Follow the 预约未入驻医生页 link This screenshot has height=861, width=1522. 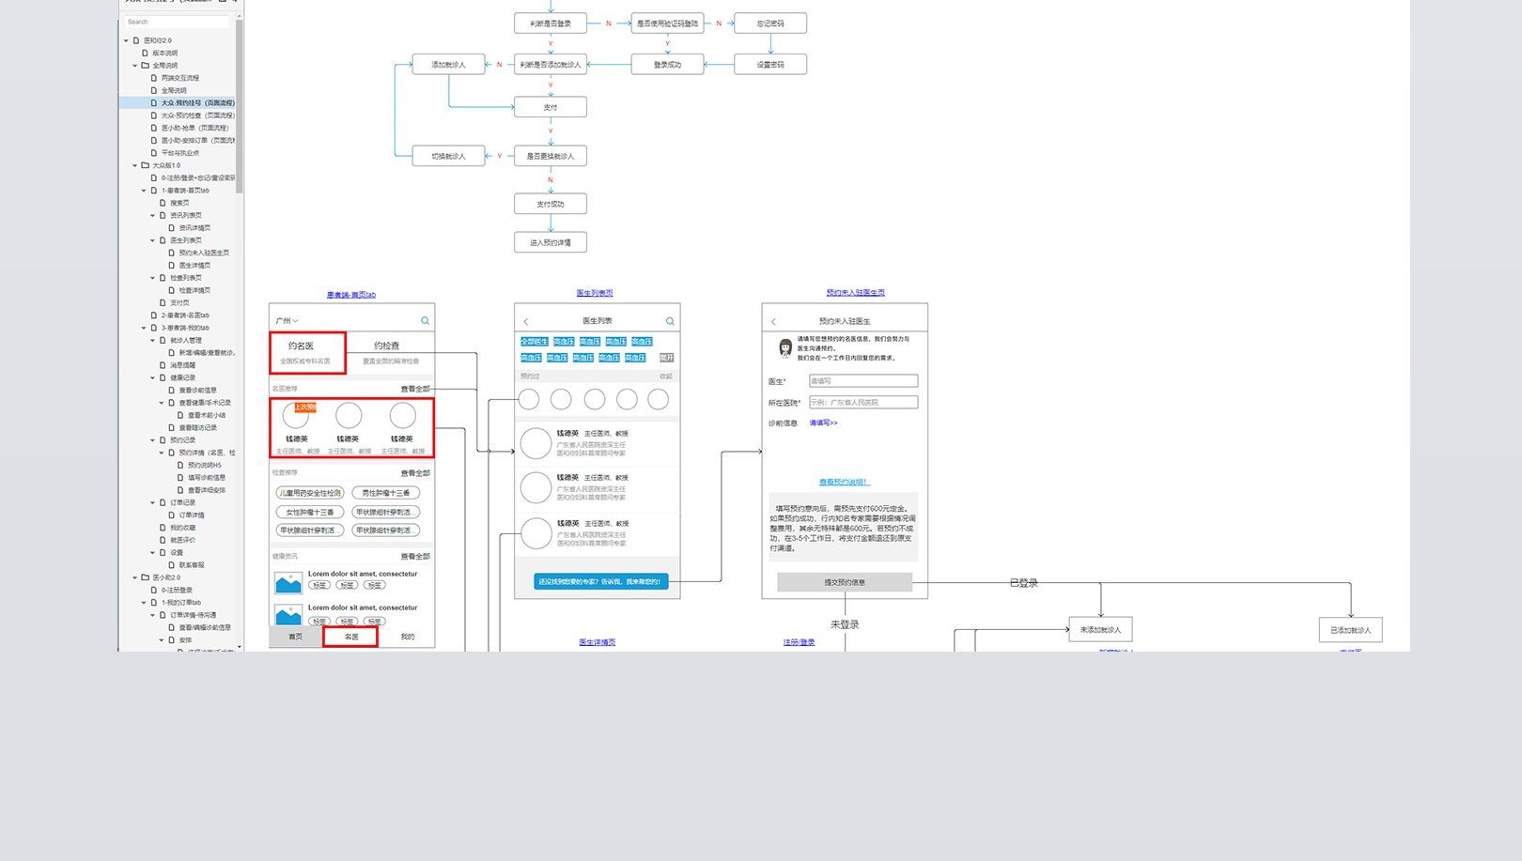855,293
